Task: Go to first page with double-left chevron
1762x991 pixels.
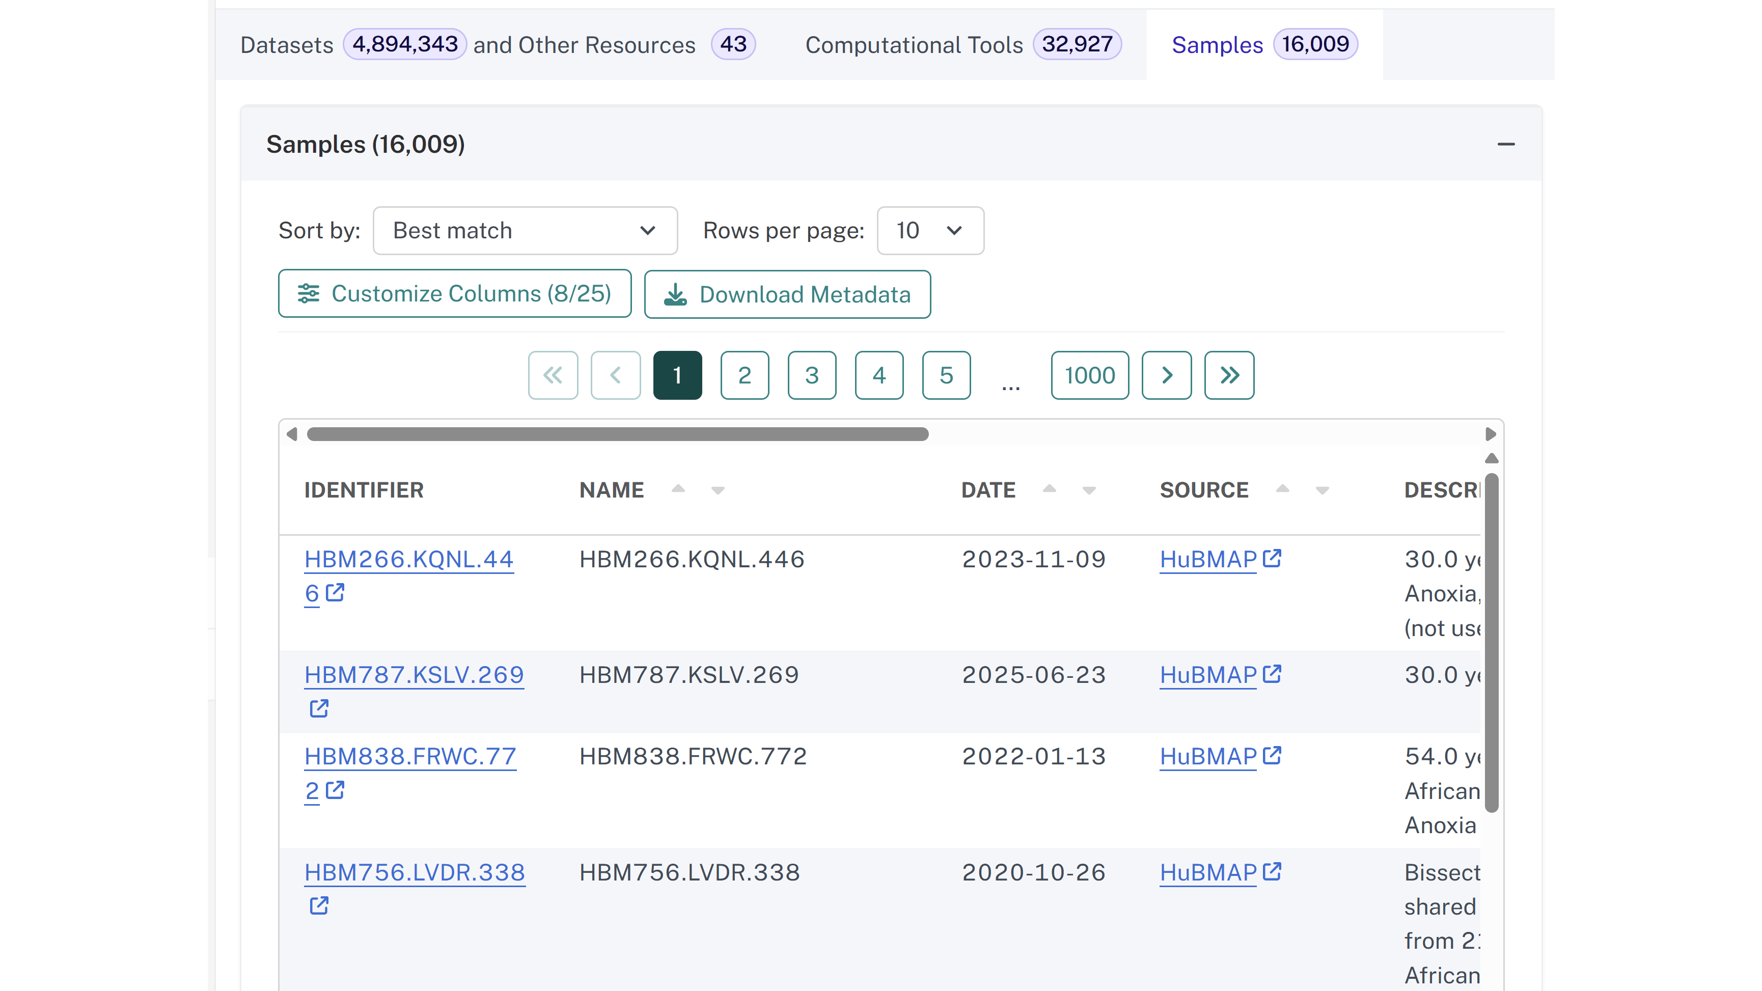Action: 553,375
